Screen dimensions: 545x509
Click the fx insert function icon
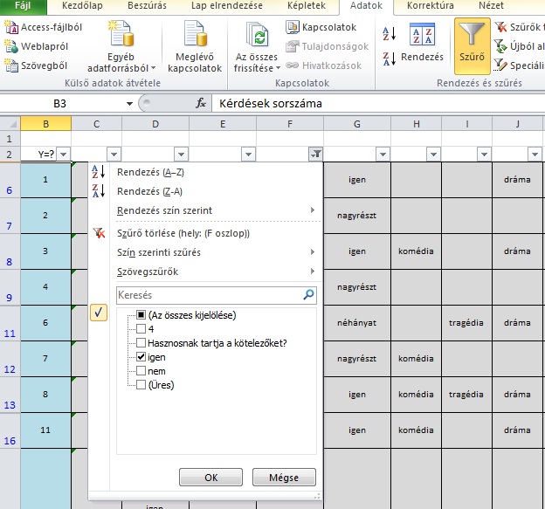(201, 103)
